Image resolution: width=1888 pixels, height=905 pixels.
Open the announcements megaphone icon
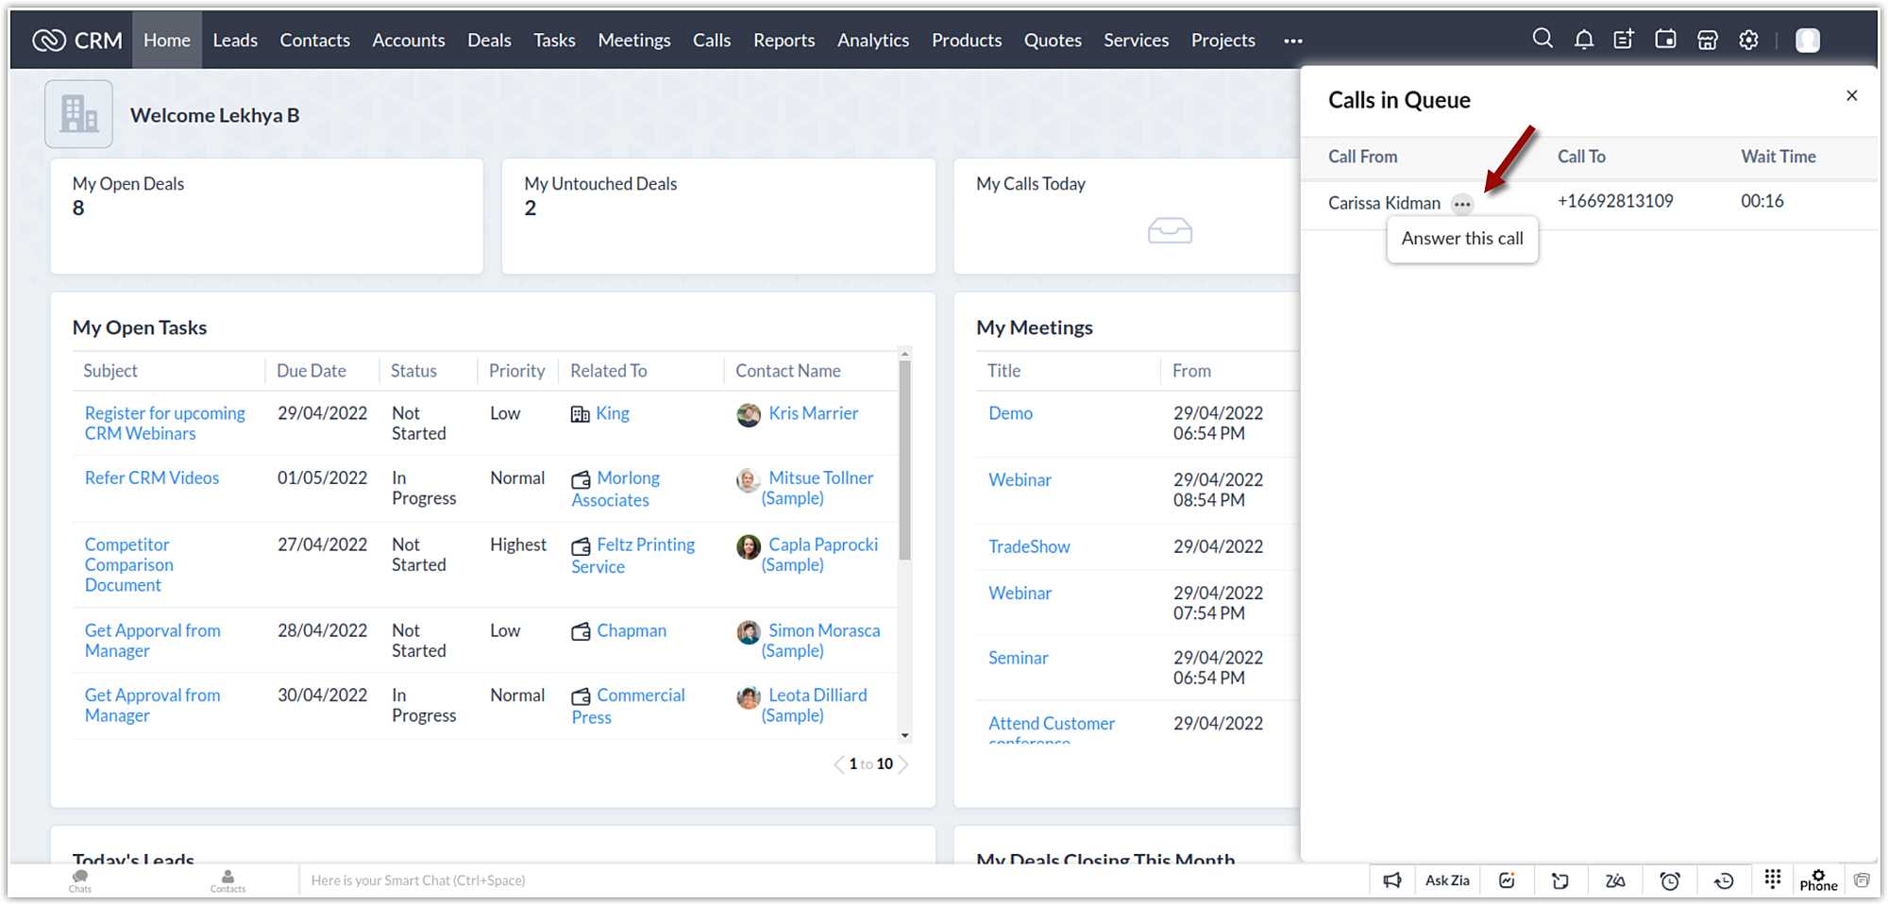[x=1392, y=880]
